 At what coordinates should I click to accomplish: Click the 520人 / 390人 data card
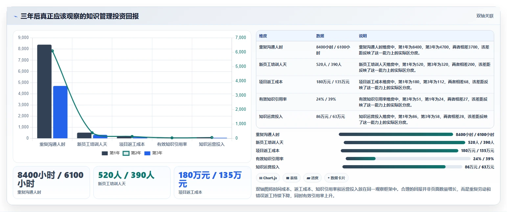(x=132, y=183)
